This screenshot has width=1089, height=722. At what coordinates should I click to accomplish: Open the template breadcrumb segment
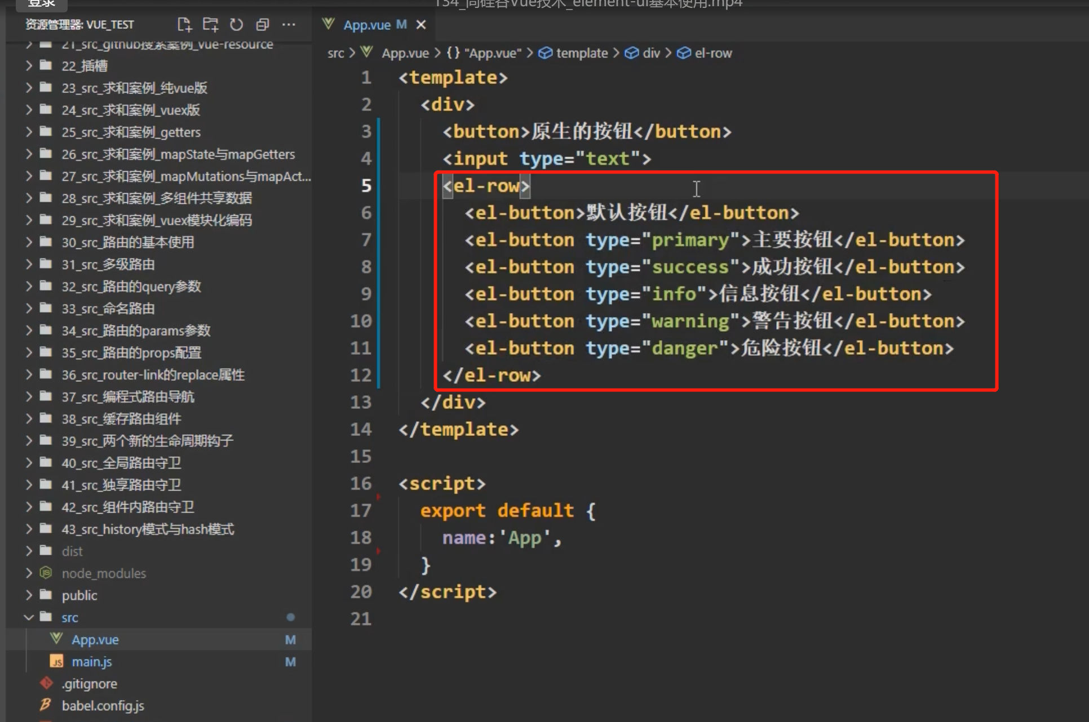[x=582, y=53]
